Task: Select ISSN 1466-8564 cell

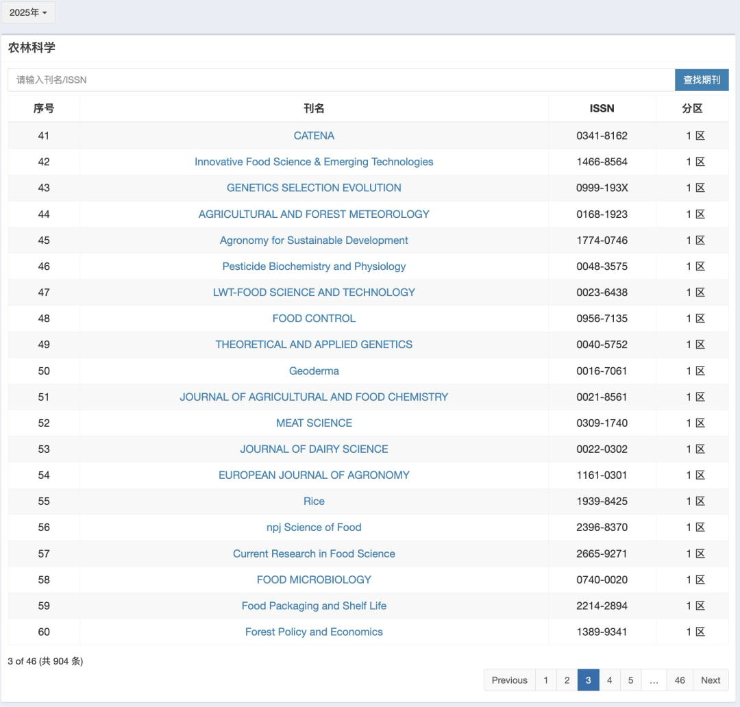Action: coord(602,162)
